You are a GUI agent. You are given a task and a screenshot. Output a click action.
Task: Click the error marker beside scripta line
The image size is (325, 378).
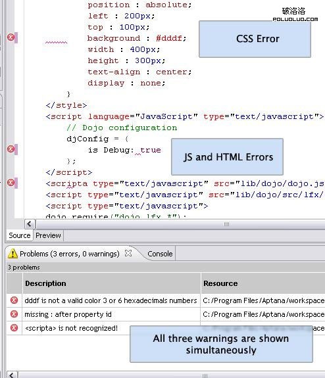pyautogui.click(x=11, y=183)
